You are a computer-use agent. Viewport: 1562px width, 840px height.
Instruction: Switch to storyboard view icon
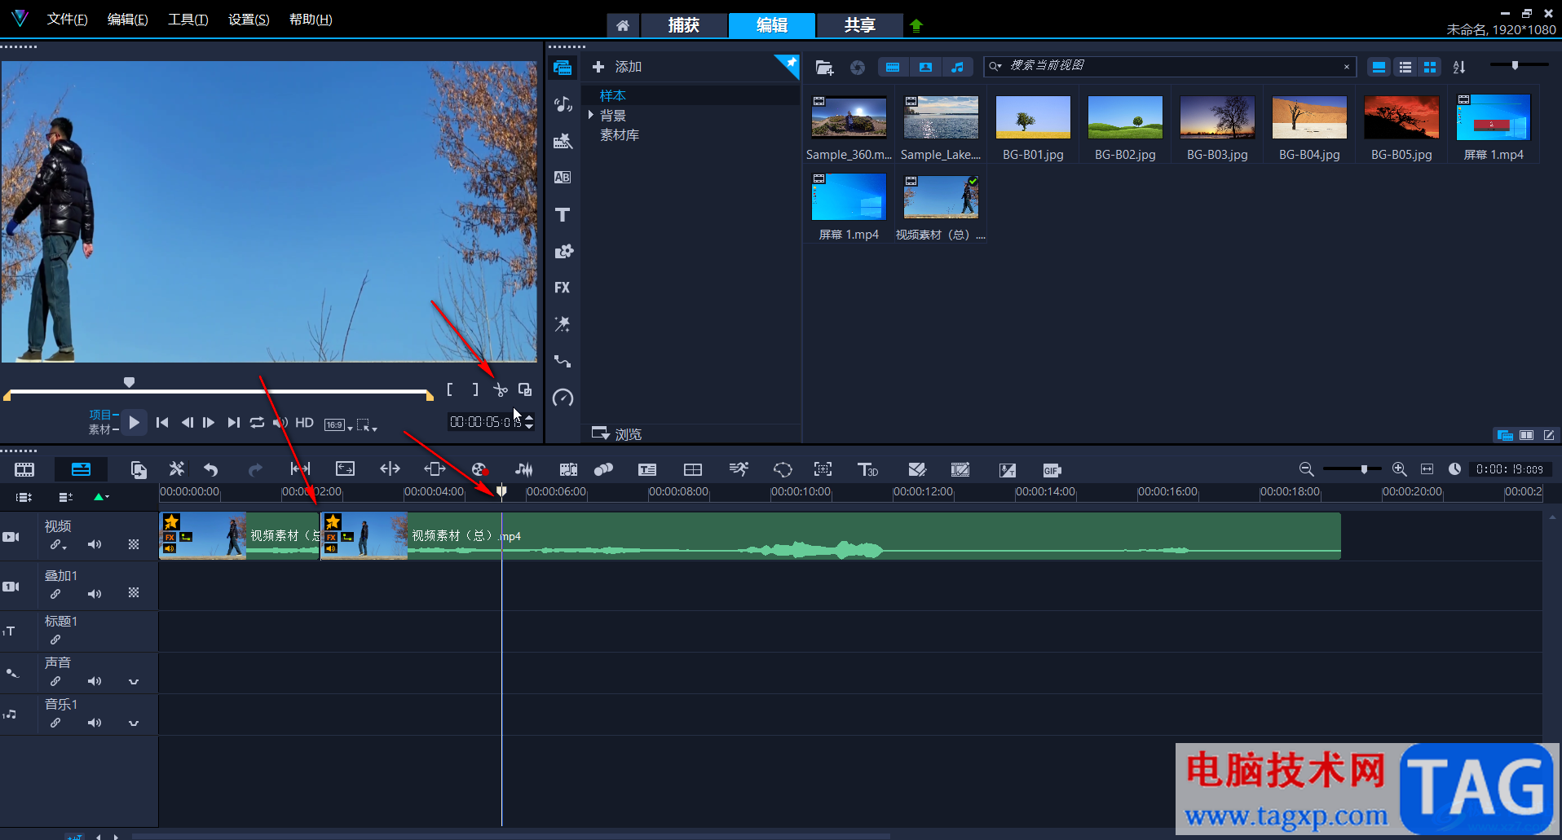[x=24, y=469]
